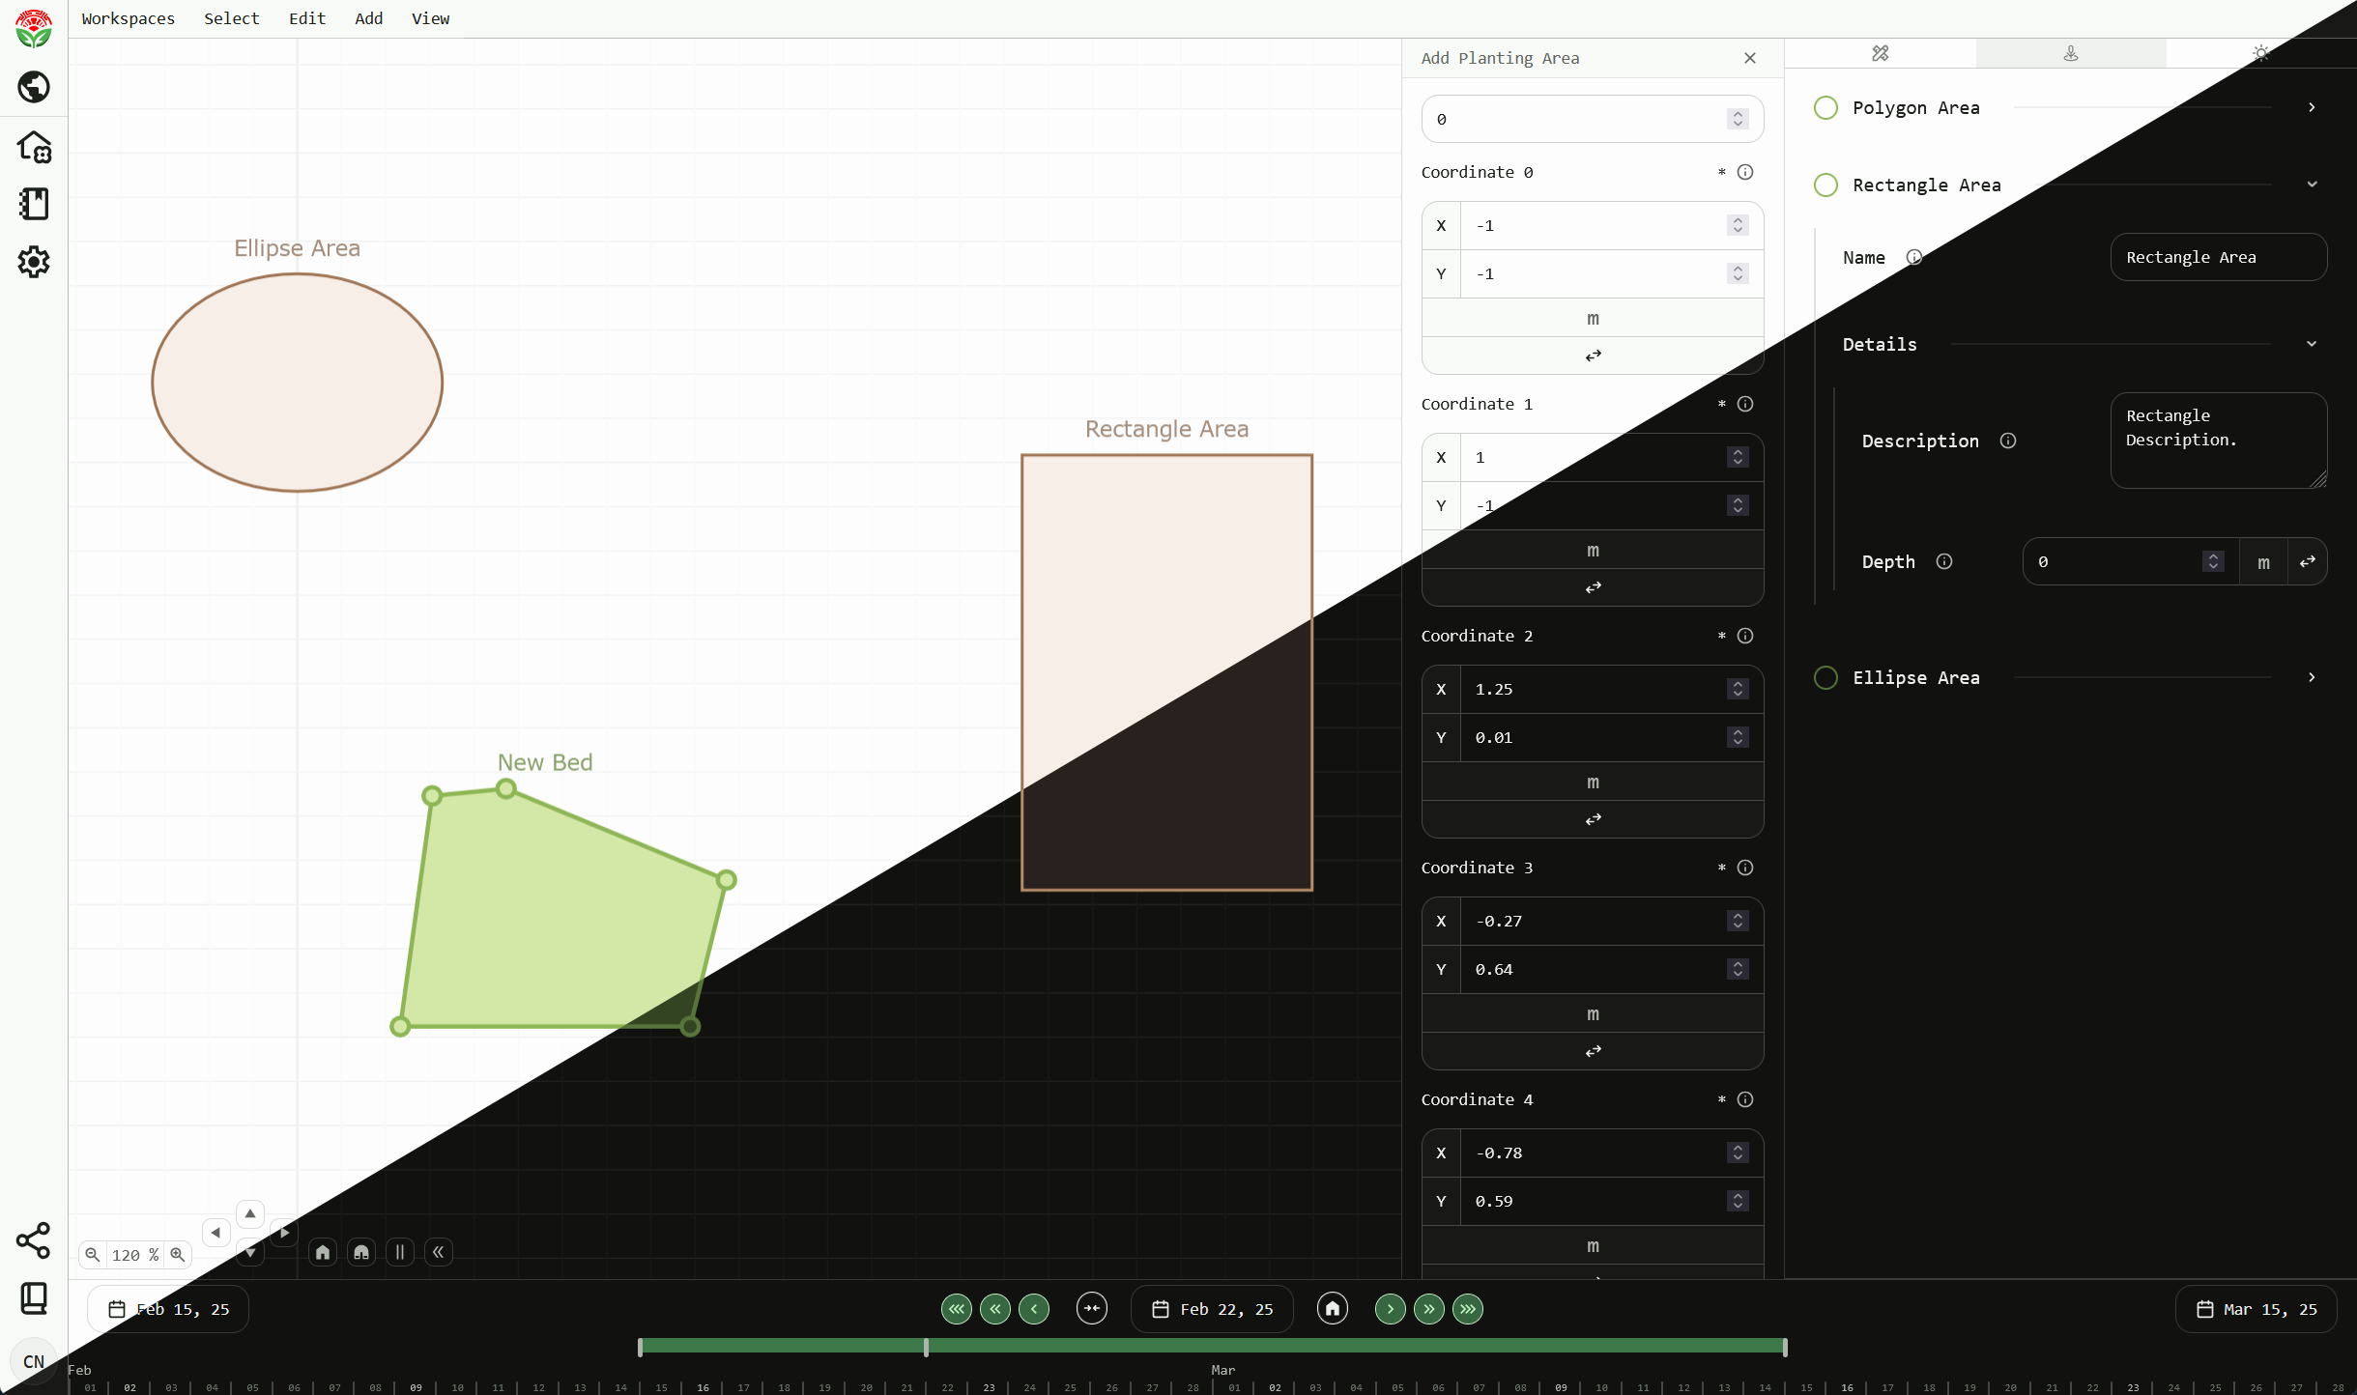This screenshot has width=2357, height=1395.
Task: Open the Add menu
Action: click(x=368, y=18)
